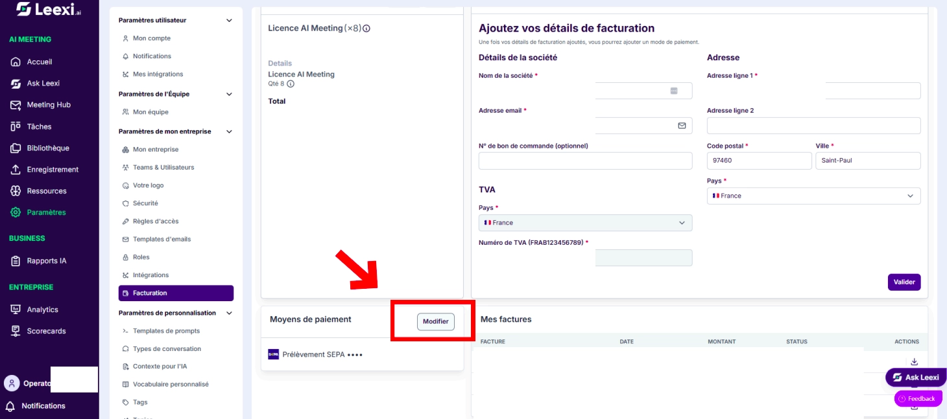Click the Adresse email field
This screenshot has width=947, height=419.
pos(586,126)
